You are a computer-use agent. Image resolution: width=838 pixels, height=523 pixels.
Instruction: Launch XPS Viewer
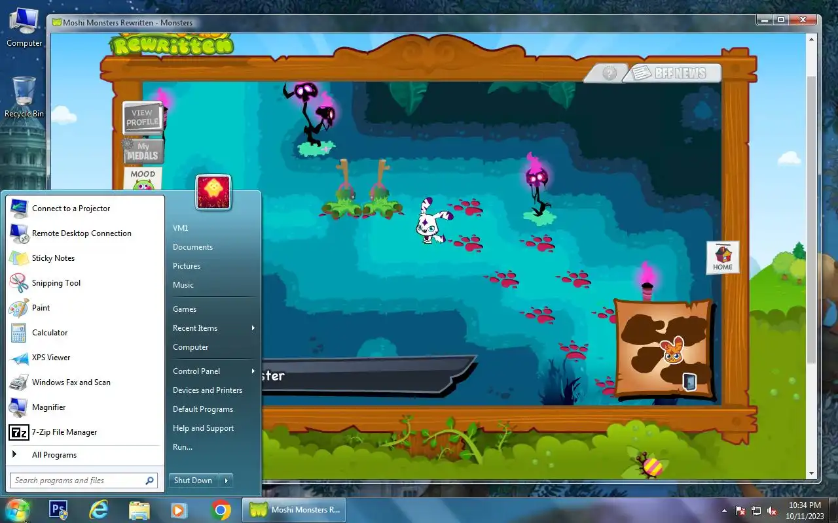[85, 358]
